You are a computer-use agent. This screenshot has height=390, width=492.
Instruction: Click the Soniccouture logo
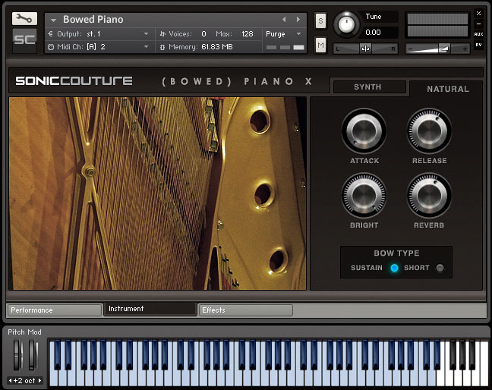(74, 81)
